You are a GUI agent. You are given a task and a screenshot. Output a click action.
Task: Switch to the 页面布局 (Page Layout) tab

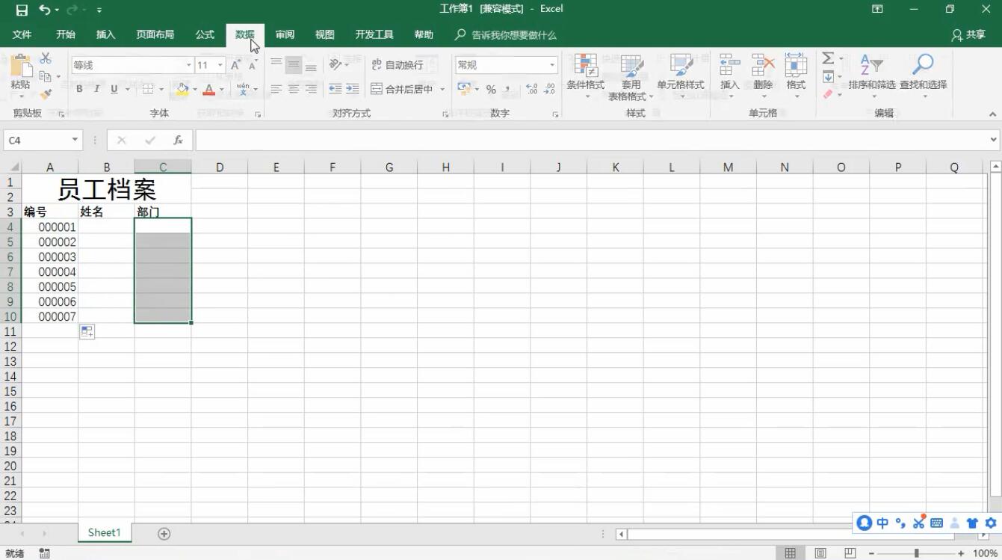pyautogui.click(x=155, y=34)
